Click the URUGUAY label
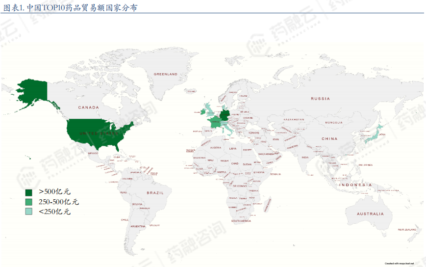 (x=154, y=225)
